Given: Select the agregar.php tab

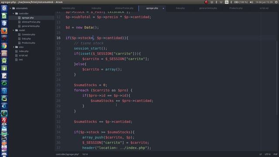Looking at the screenshot, I should pyautogui.click(x=152, y=8).
